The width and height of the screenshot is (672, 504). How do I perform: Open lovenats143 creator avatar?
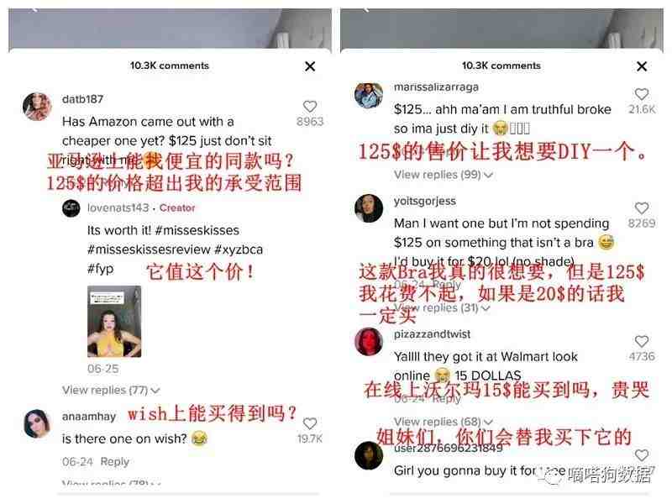[71, 208]
